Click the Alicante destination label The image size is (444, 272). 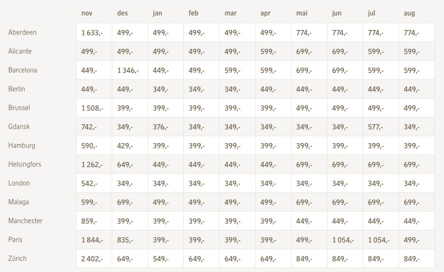(20, 51)
